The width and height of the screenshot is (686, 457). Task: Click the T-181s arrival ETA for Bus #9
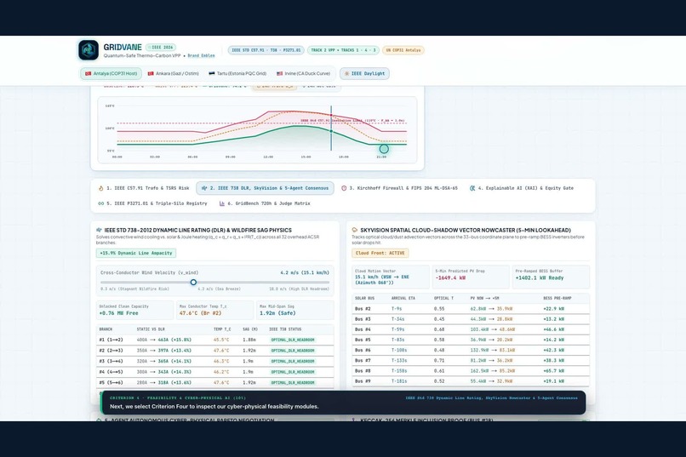click(399, 381)
